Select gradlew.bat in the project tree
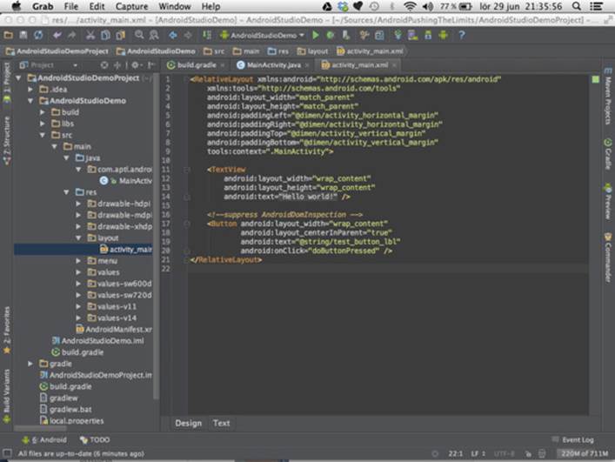 (x=66, y=410)
